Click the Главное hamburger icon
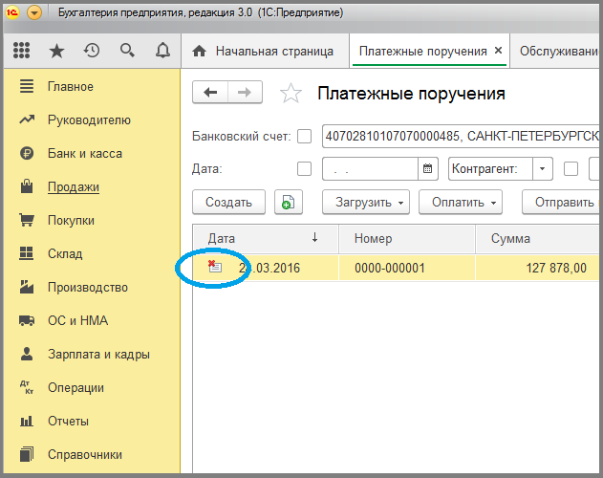This screenshot has width=603, height=478. [27, 86]
